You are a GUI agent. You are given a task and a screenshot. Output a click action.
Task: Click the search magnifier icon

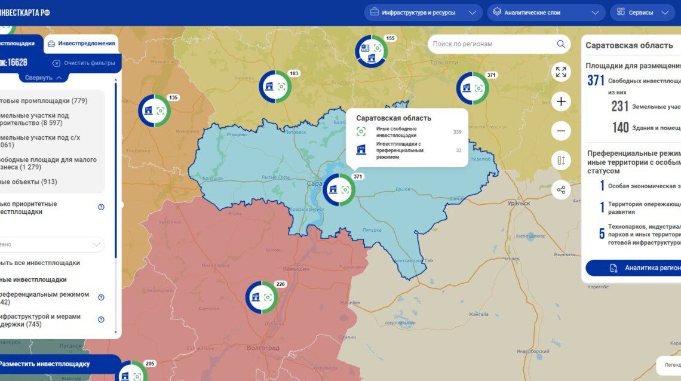tap(561, 44)
